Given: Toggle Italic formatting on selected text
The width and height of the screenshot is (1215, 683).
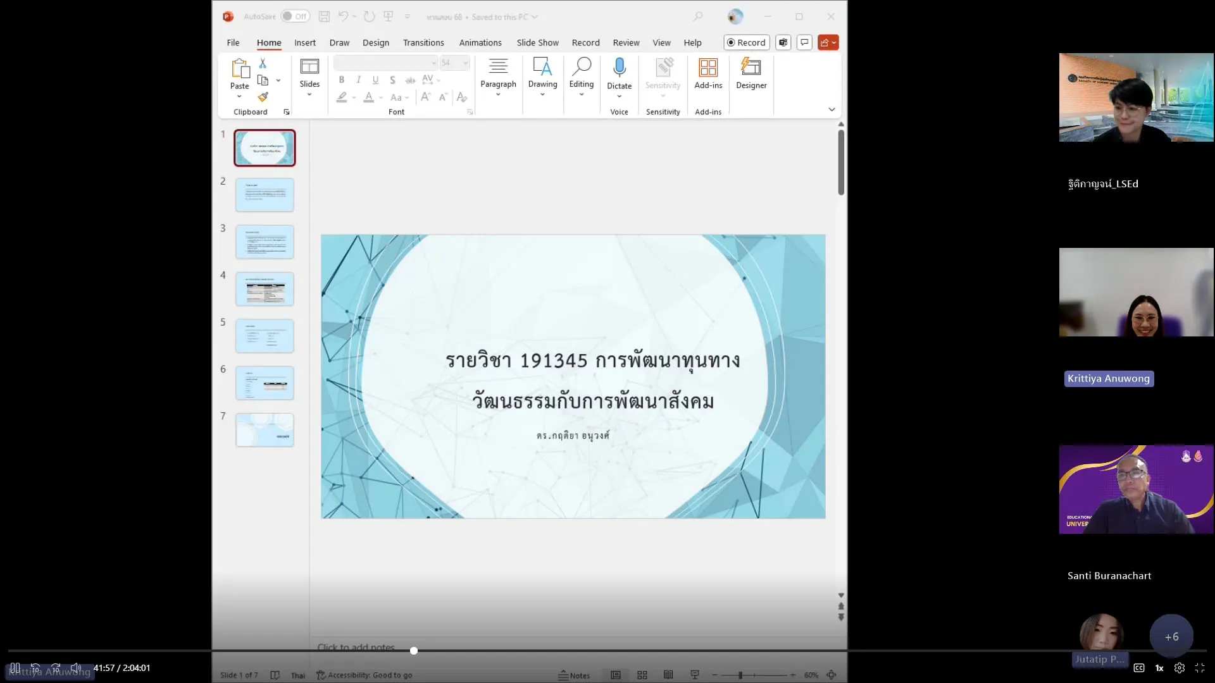Looking at the screenshot, I should pyautogui.click(x=358, y=80).
